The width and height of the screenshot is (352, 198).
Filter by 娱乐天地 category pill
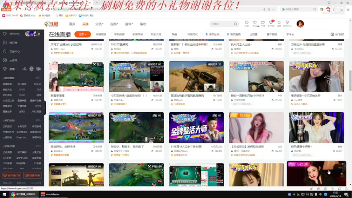coord(156,34)
